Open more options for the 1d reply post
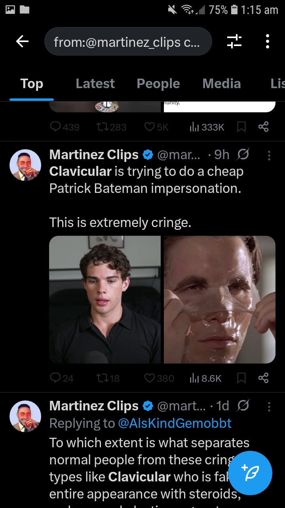285x508 pixels. click(x=269, y=406)
